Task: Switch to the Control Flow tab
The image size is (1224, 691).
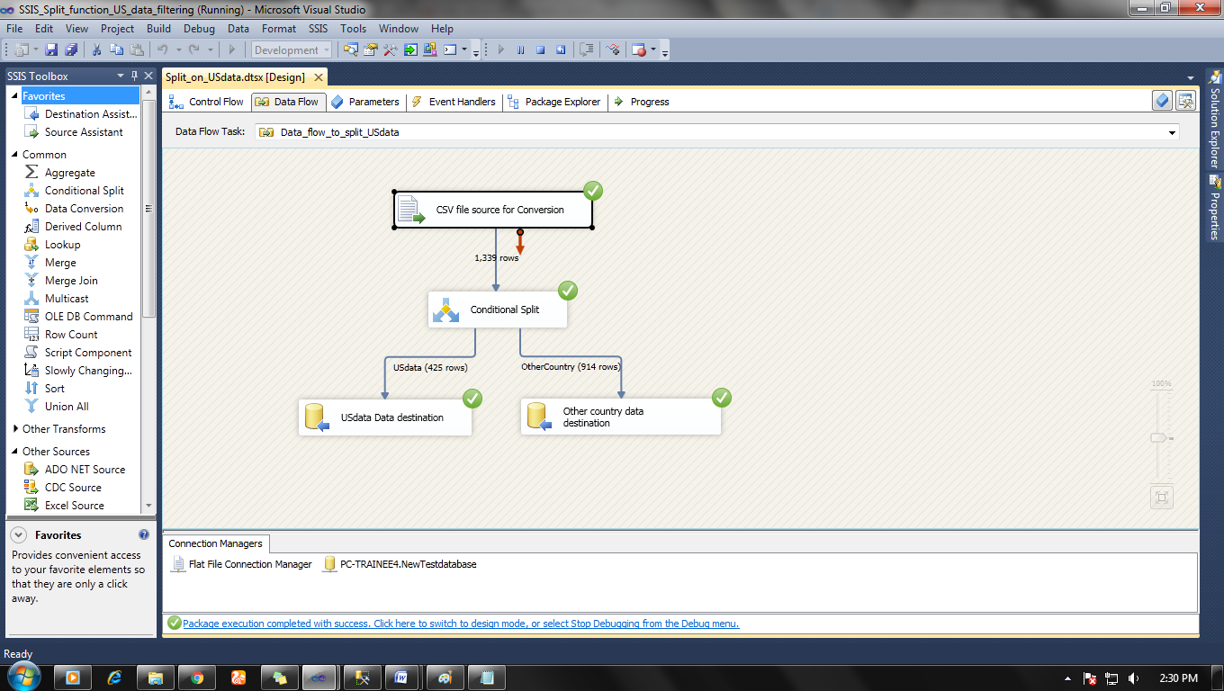Action: click(206, 102)
